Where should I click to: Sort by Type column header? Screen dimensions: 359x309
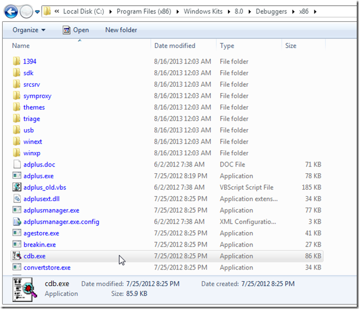click(x=227, y=46)
